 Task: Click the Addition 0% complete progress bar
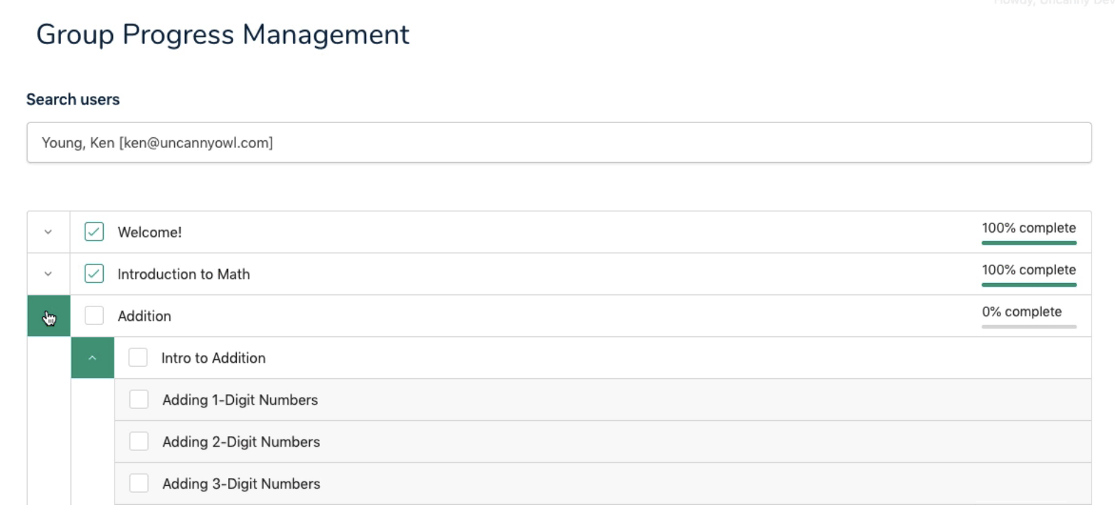coord(1029,326)
